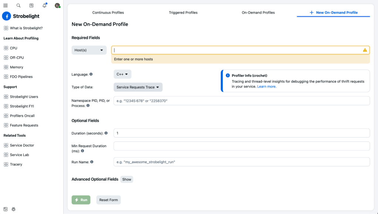
Task: Click the Namespace PID input field
Action: click(241, 101)
